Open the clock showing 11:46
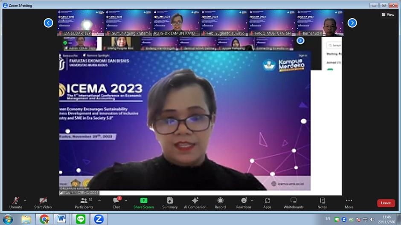This screenshot has height=225, width=401. (386, 219)
